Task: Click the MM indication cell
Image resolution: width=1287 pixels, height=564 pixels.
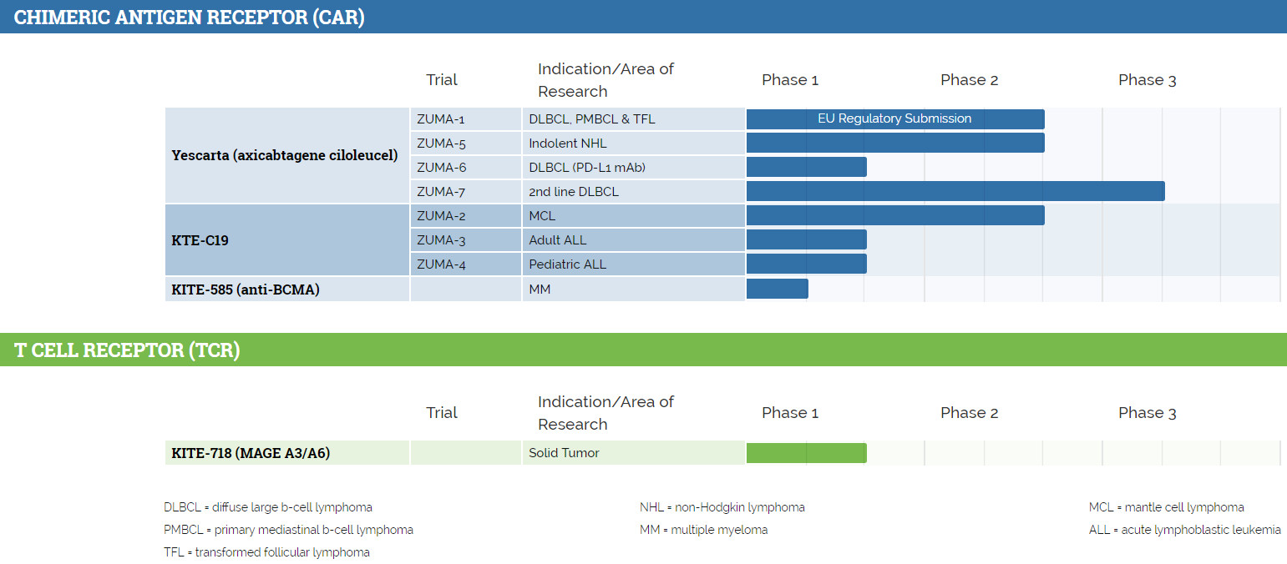Action: coord(634,290)
